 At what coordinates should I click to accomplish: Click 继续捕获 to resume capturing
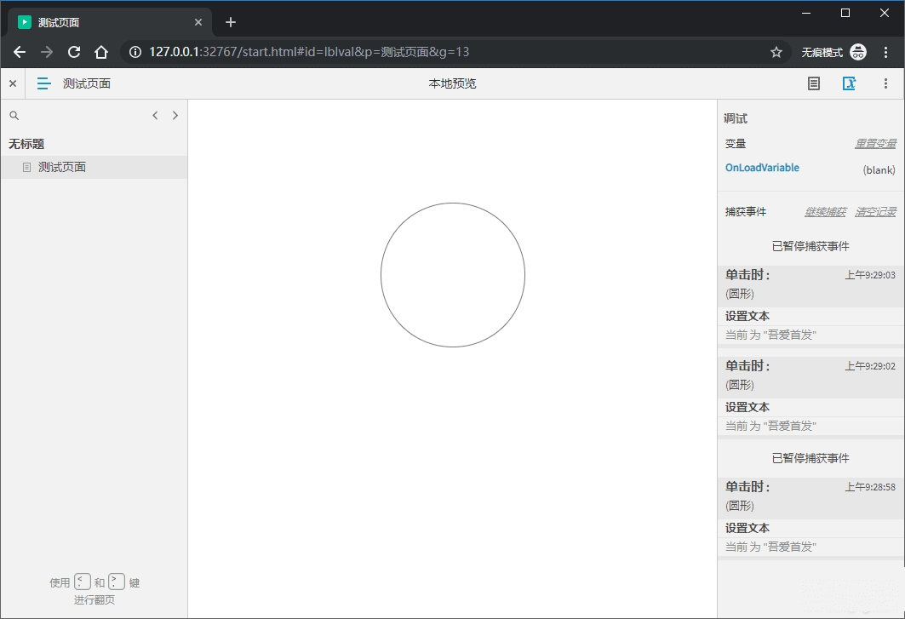point(825,212)
